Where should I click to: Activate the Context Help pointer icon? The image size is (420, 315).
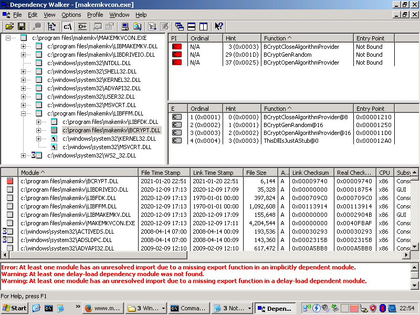pyautogui.click(x=218, y=26)
